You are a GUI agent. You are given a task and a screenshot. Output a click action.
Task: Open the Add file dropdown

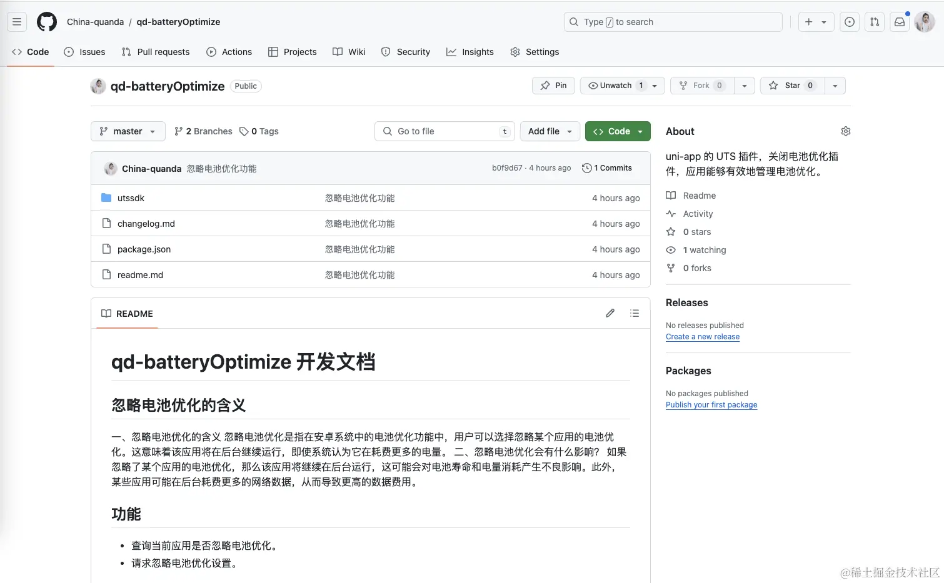550,131
